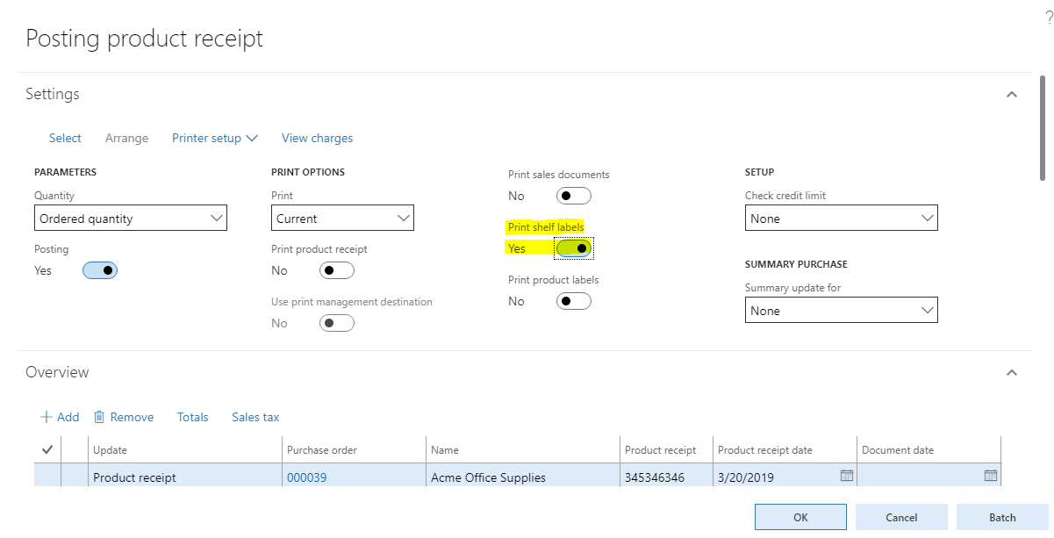1054x538 pixels.
Task: Click the Add plus icon in Overview
Action: coord(47,417)
